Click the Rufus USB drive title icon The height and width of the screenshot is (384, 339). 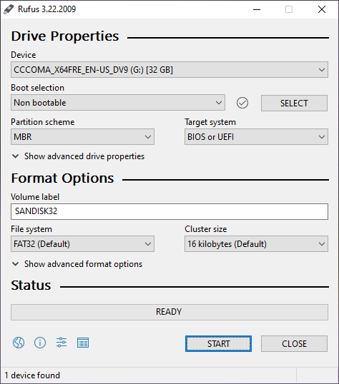9,9
